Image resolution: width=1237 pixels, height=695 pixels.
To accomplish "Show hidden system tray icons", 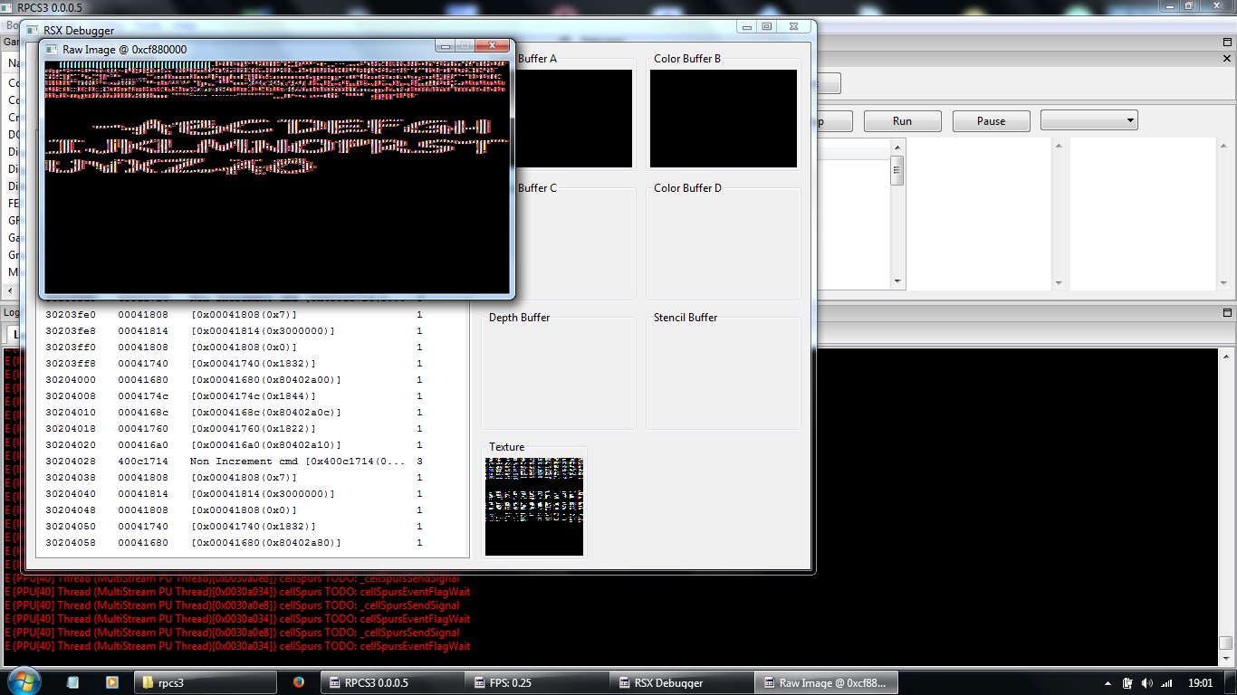I will tap(1108, 683).
